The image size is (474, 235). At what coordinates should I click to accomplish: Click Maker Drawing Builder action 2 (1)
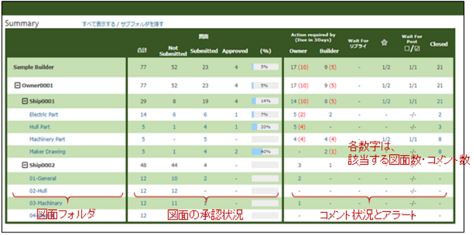point(330,151)
